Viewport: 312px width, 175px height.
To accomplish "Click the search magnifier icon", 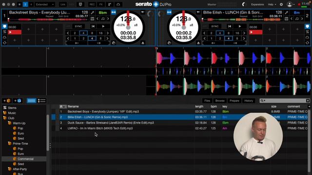I will pyautogui.click(x=262, y=101).
